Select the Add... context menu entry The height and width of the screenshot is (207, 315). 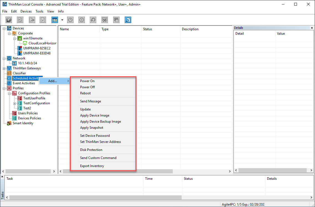(x=54, y=81)
